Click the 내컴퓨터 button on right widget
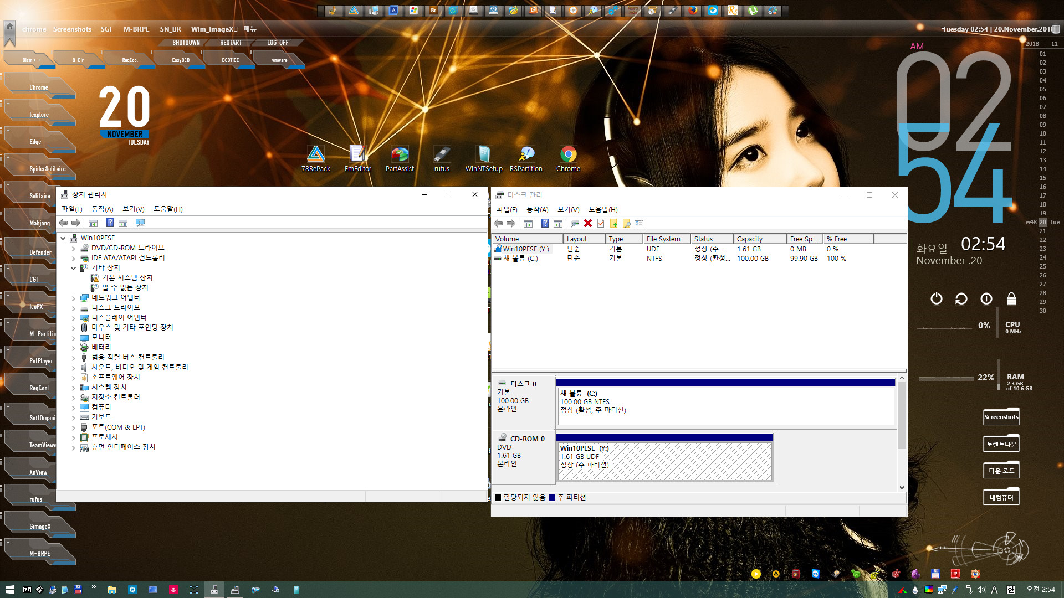Viewport: 1064px width, 598px height. coord(1001,497)
